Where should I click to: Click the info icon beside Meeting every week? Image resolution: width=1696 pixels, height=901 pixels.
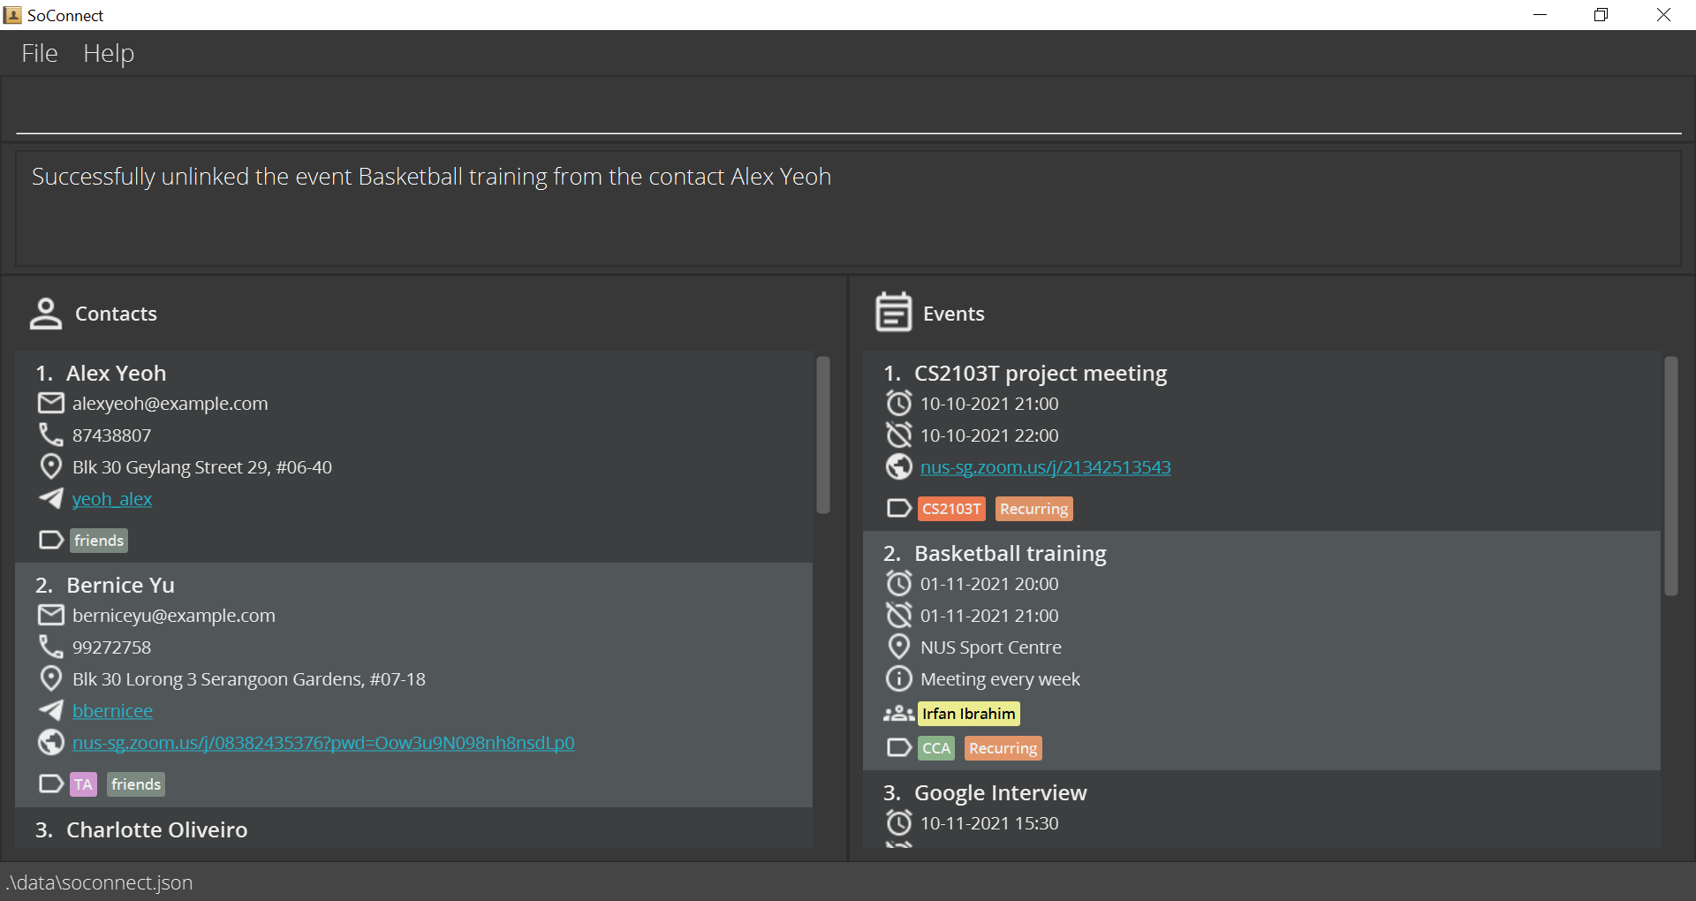coord(899,678)
